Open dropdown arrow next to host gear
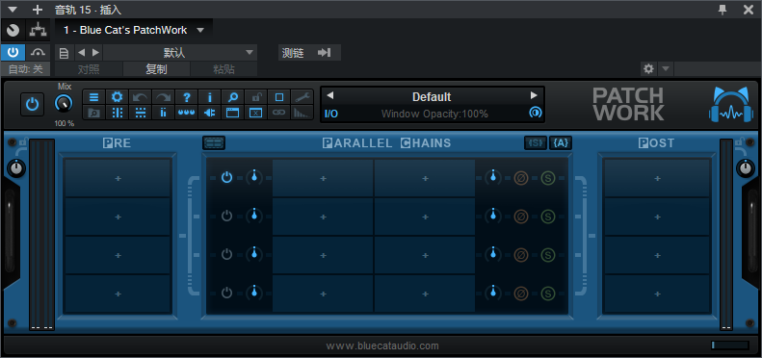 666,69
